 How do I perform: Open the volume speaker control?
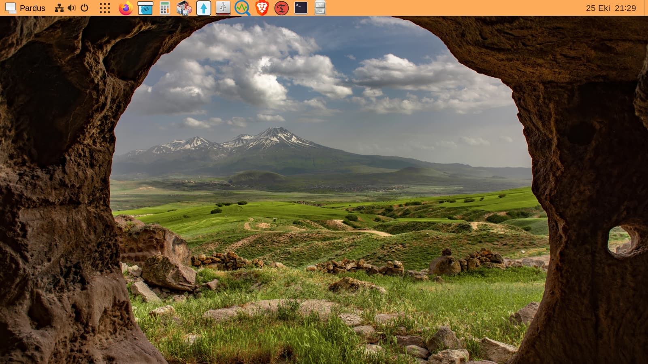[x=72, y=8]
